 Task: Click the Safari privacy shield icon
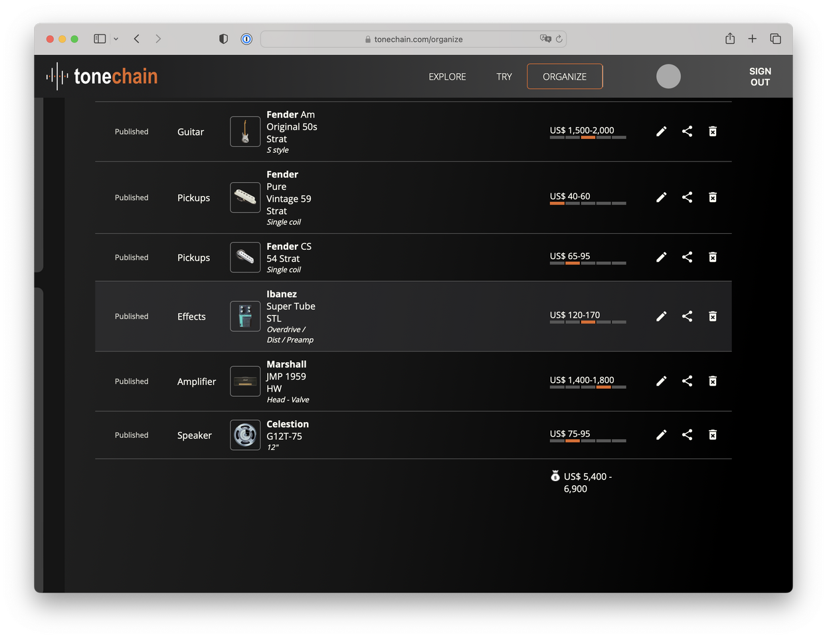click(x=223, y=39)
